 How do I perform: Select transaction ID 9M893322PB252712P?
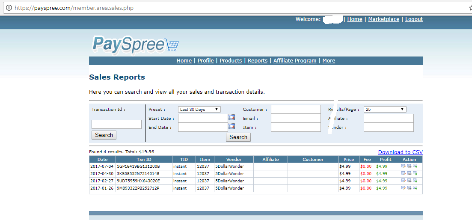tap(138, 188)
